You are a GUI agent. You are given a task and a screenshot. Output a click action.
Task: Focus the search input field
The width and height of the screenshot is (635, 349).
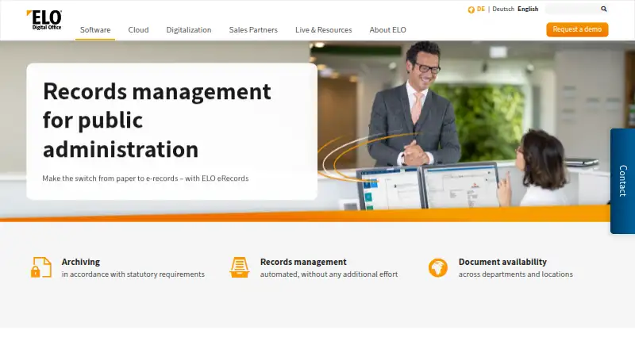click(572, 9)
